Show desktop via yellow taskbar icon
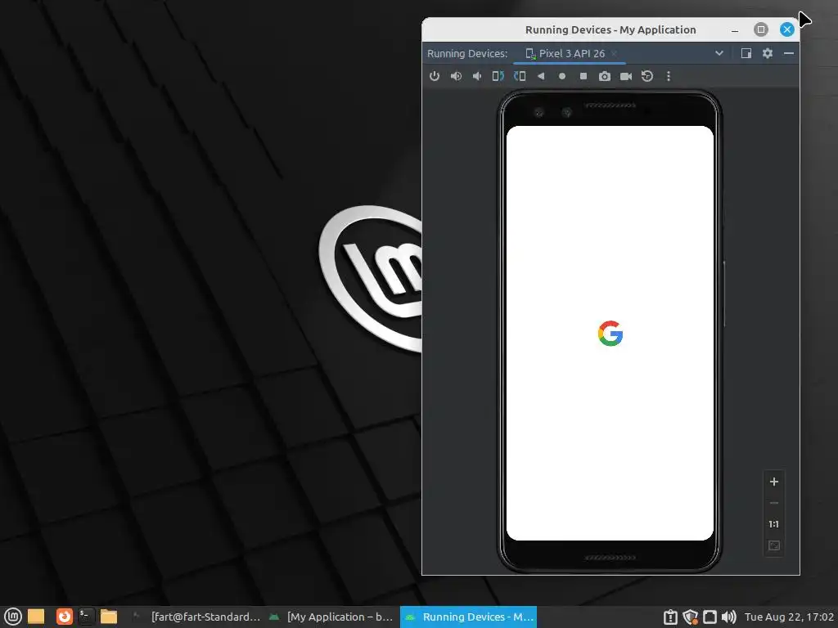The image size is (838, 628). [36, 617]
